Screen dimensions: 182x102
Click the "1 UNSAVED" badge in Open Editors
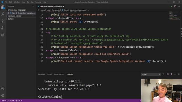(x=22, y=10)
